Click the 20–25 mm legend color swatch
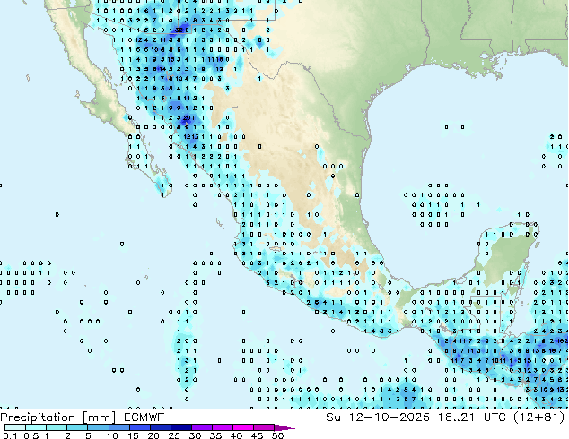569x439 pixels. click(160, 427)
